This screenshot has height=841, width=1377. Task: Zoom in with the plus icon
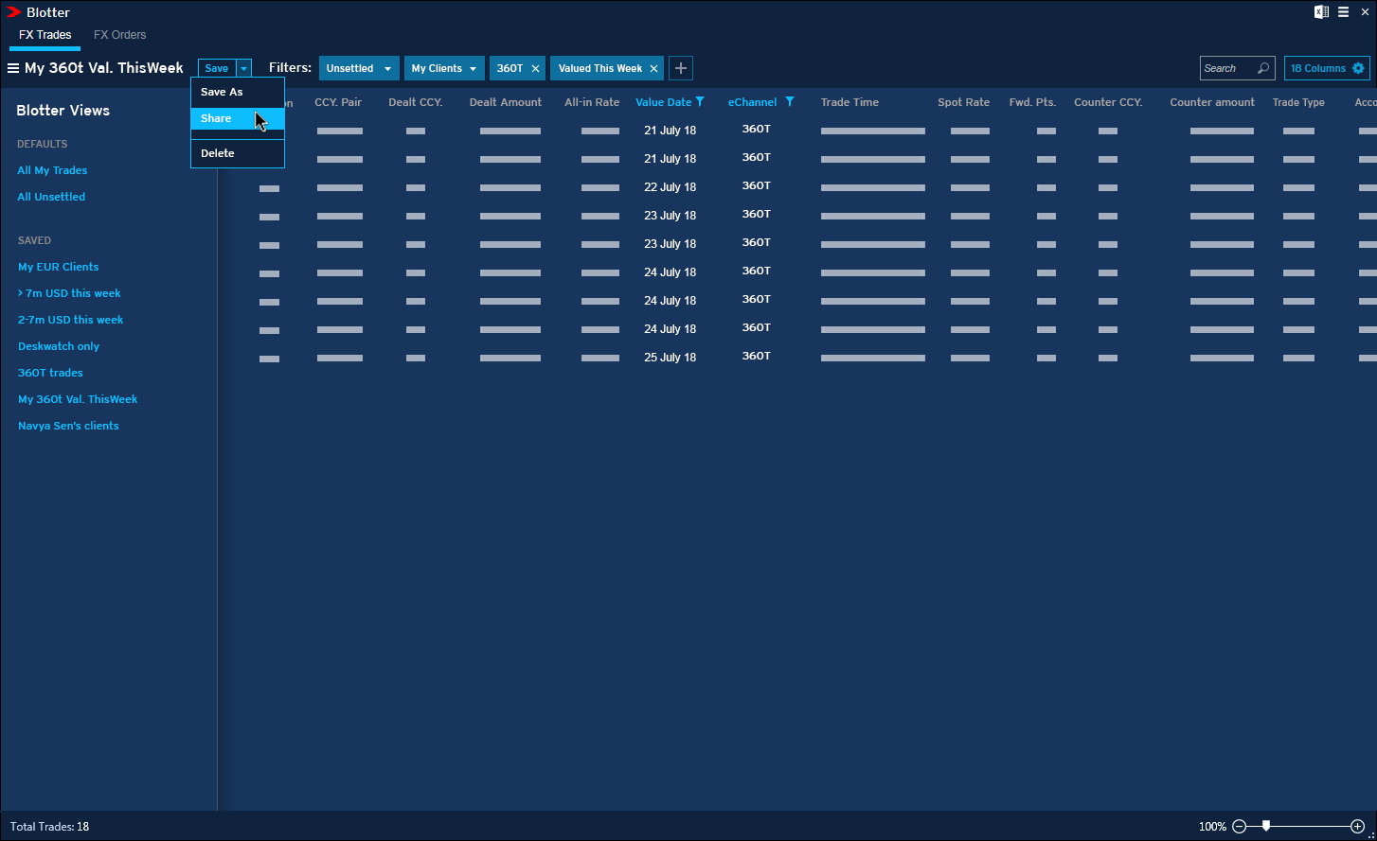tap(1357, 826)
